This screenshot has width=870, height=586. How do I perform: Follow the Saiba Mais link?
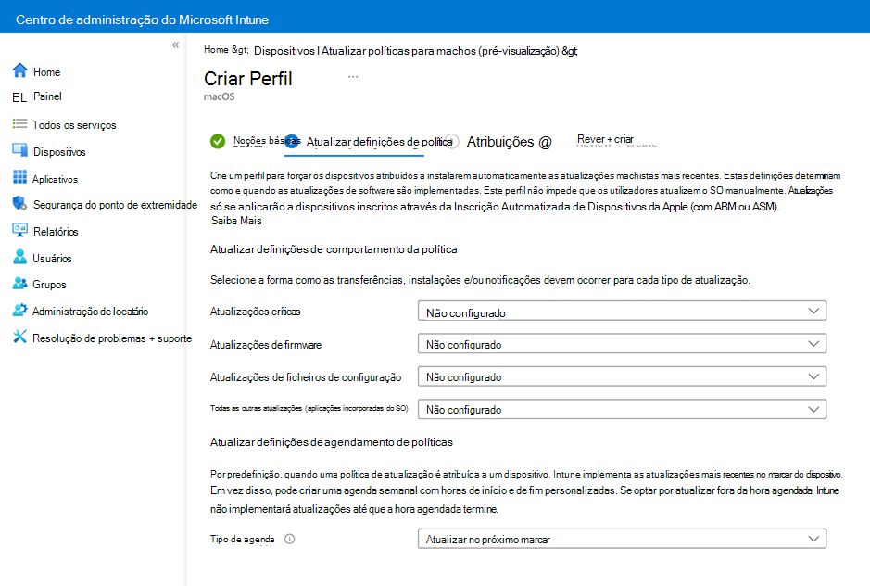pos(236,221)
